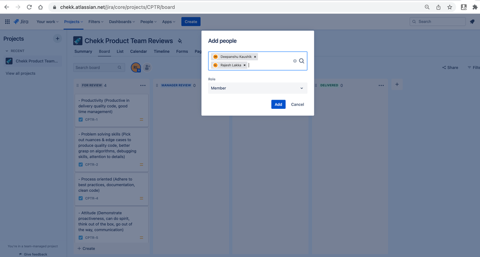Screen dimensions: 480x257
Task: Click priority icon on CPTR-1 card
Action: tap(141, 120)
